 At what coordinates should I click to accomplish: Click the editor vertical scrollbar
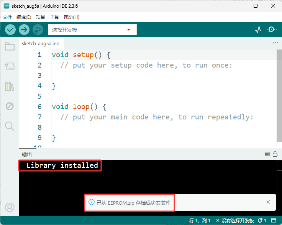coord(279,96)
